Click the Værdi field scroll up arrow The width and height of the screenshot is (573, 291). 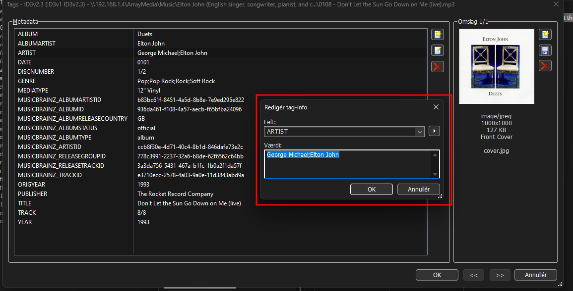[435, 155]
